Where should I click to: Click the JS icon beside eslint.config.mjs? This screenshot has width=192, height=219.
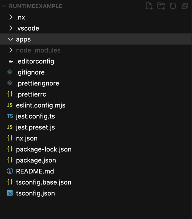(10, 105)
